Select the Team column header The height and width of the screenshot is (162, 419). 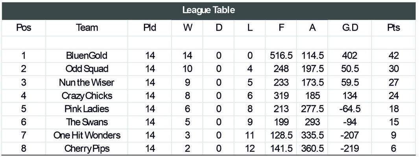(87, 28)
